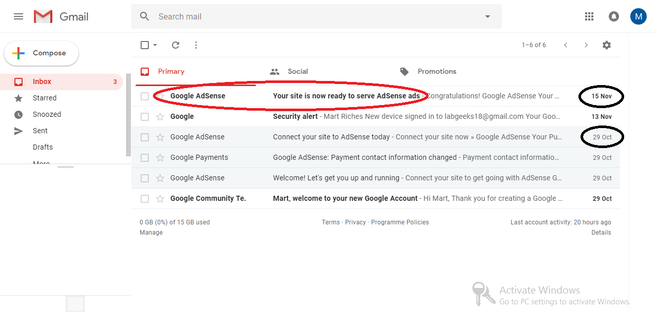This screenshot has height=312, width=657.
Task: Expand the More section in sidebar
Action: 41,163
